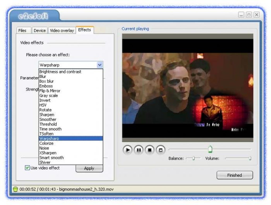Stop video playback

(x=150, y=150)
